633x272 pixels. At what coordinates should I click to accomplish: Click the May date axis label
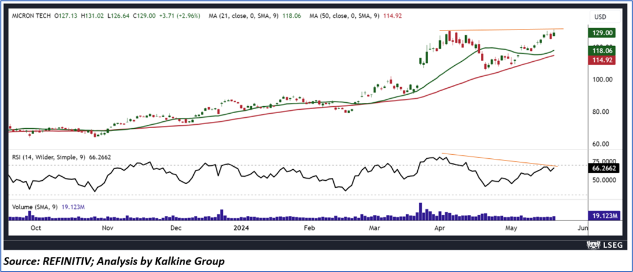(x=511, y=228)
